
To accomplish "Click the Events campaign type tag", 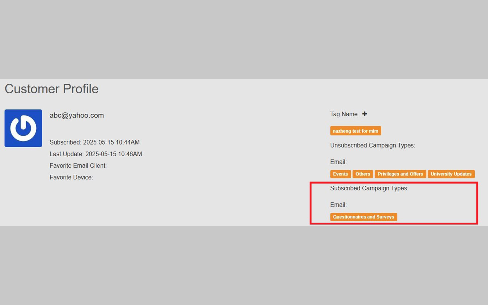I will pyautogui.click(x=340, y=174).
